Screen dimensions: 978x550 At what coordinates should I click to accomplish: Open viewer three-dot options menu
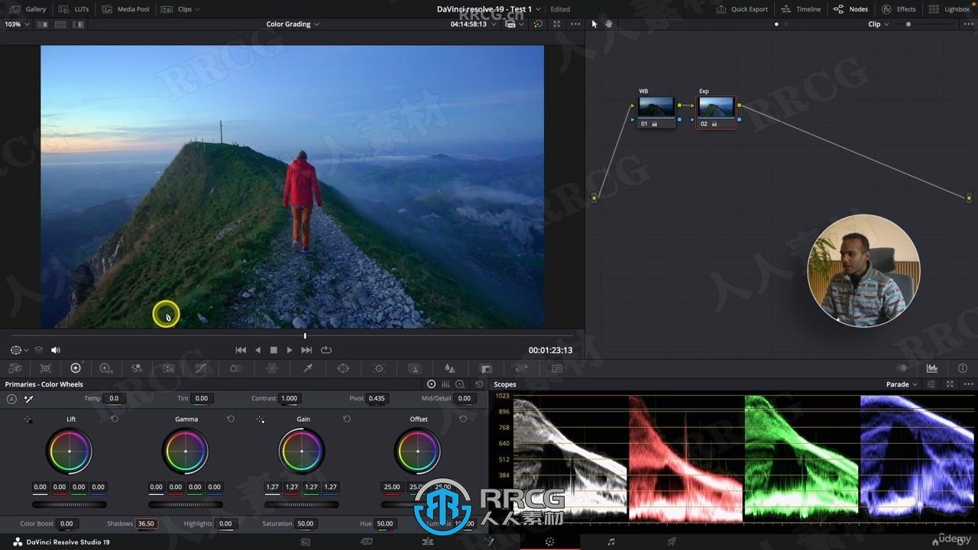click(575, 24)
